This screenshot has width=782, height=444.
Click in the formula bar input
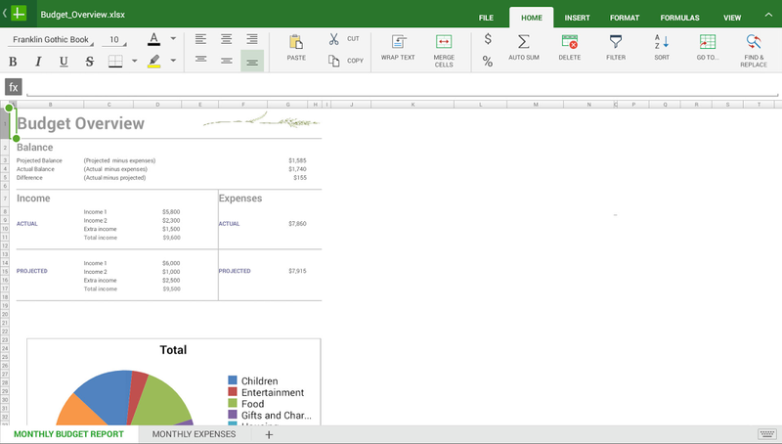[x=402, y=87]
